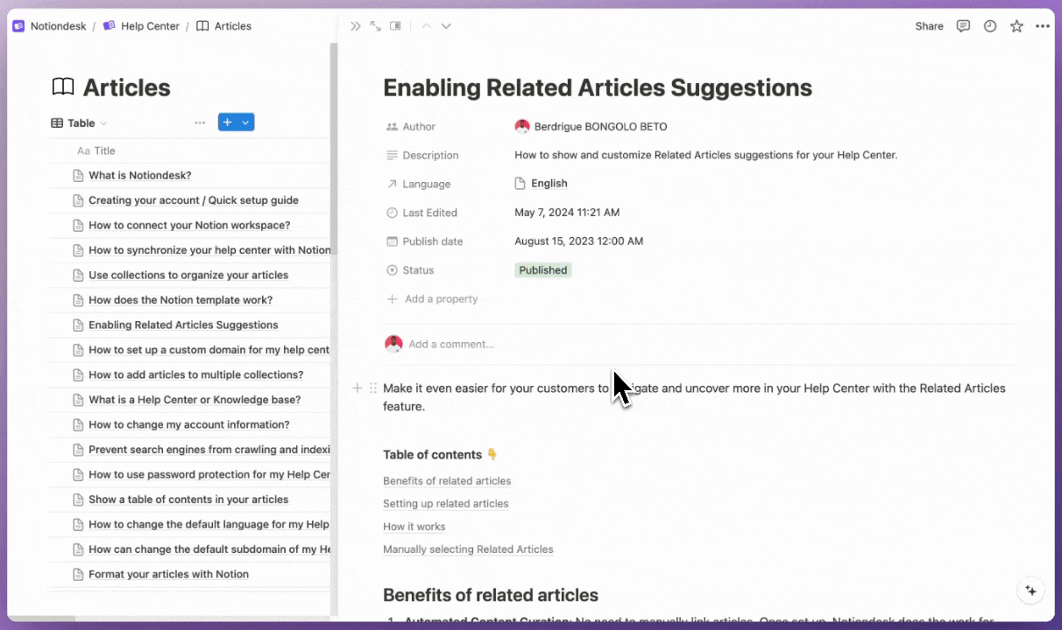Open 'How to change my account information?'
1062x630 pixels.
click(x=189, y=424)
